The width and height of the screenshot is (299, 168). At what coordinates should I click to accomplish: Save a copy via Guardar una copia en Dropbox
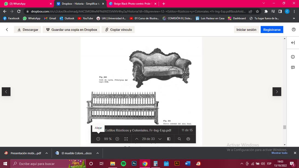coord(71,30)
